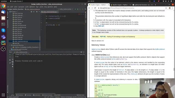Viewport: 175px width, 98px height.
Task: Click the Python 3.8 interpreter status widget
Action: click(x=72, y=97)
